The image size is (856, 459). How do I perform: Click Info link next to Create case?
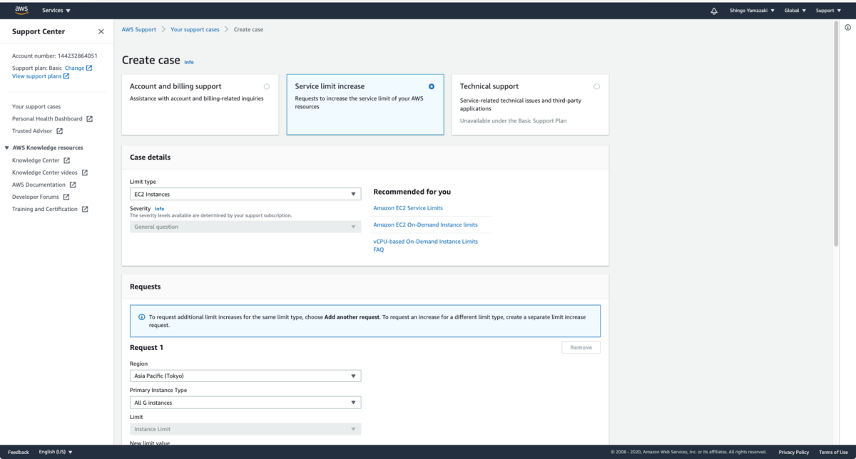[x=189, y=62]
